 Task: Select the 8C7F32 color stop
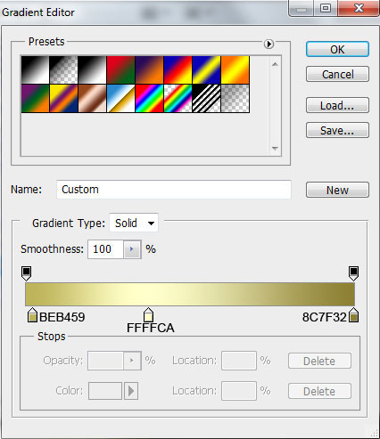pyautogui.click(x=353, y=315)
